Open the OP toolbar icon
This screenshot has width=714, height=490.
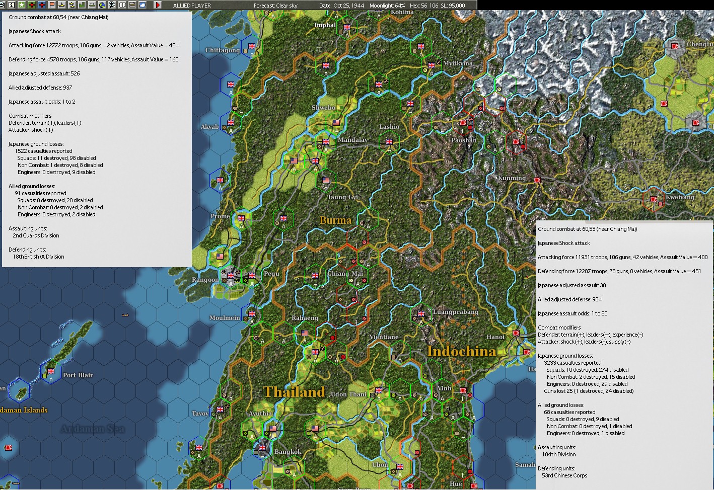point(122,5)
